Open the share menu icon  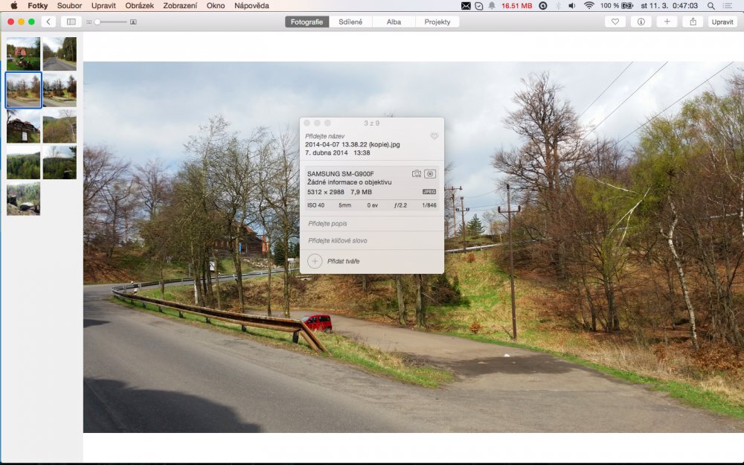693,22
